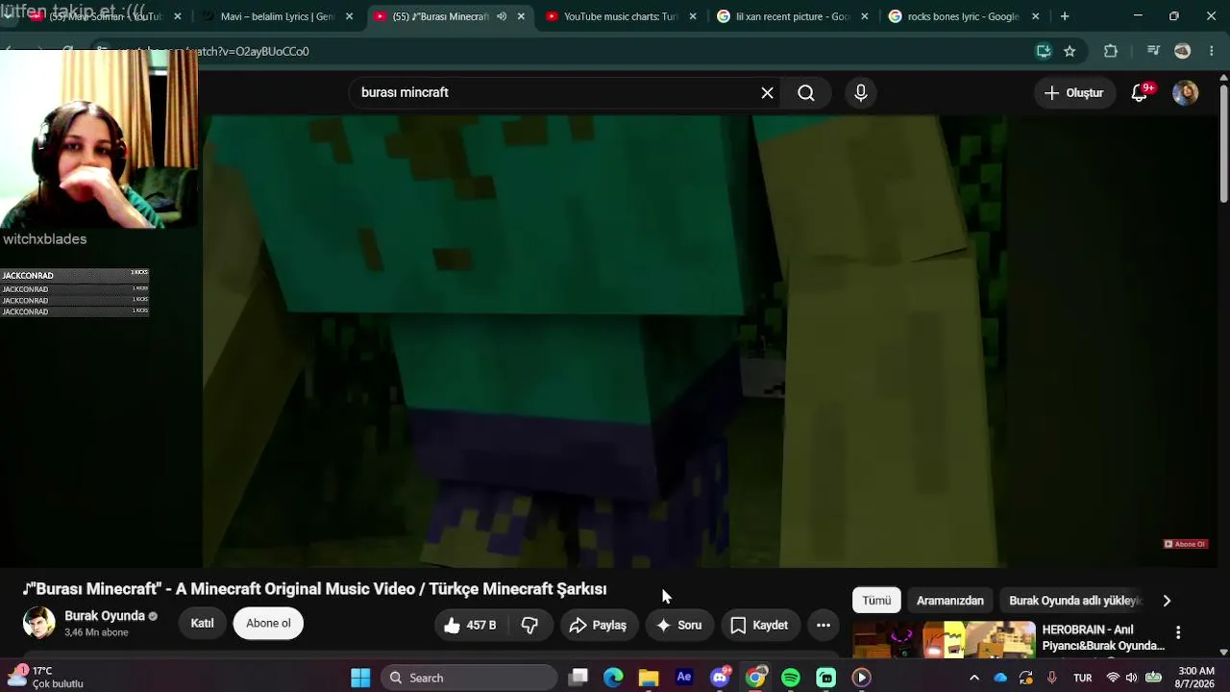Open Burak Oyunda channel avatar
The height and width of the screenshot is (692, 1230).
39,623
